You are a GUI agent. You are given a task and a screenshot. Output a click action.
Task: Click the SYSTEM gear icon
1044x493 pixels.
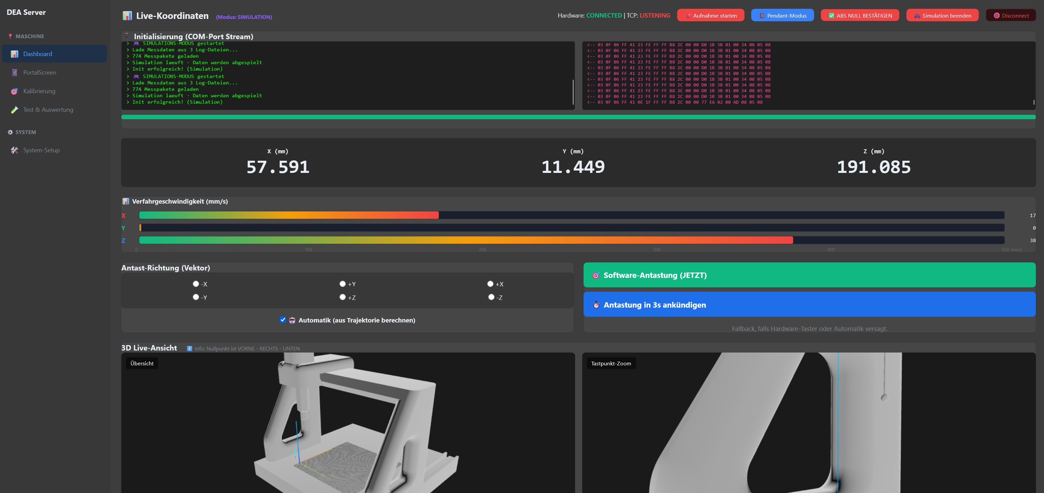click(10, 132)
